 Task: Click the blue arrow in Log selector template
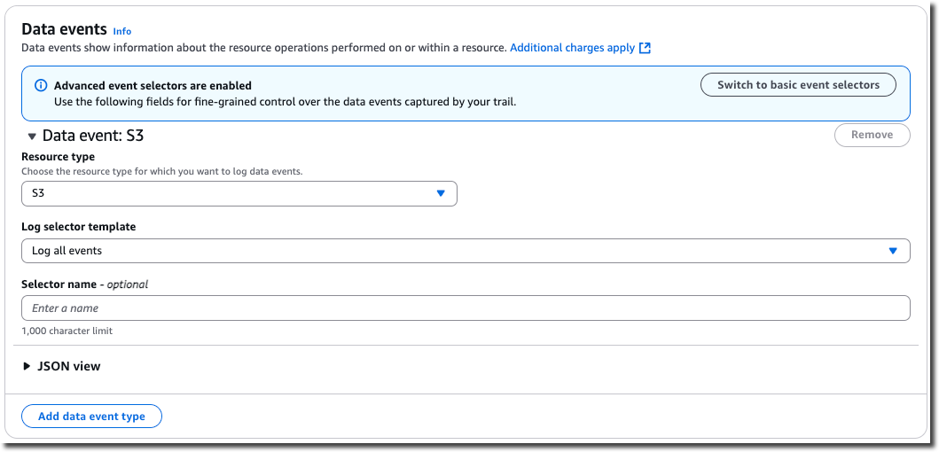point(893,251)
